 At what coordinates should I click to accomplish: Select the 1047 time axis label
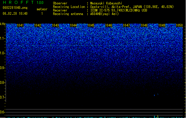pyautogui.click(x=126, y=25)
